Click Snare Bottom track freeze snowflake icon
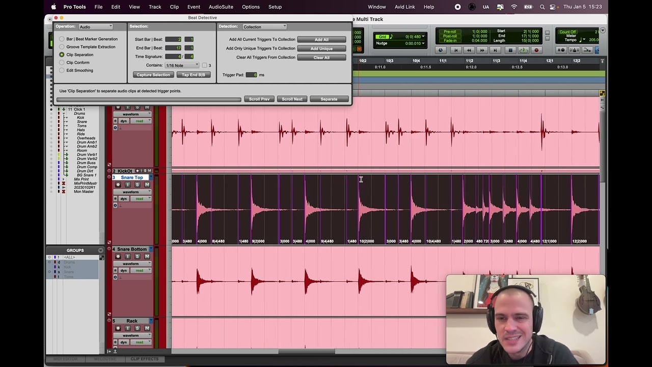The height and width of the screenshot is (367, 652). pyautogui.click(x=115, y=271)
